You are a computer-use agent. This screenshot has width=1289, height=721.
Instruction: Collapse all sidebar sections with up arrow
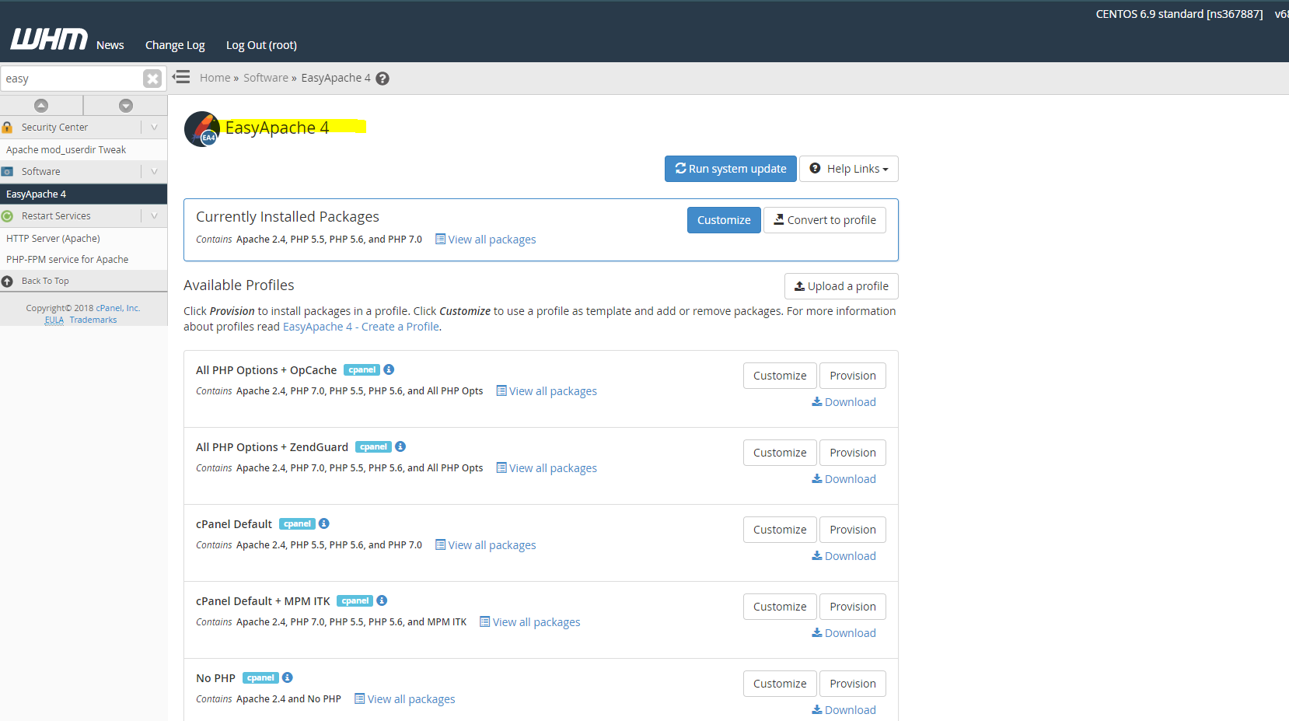coord(41,105)
